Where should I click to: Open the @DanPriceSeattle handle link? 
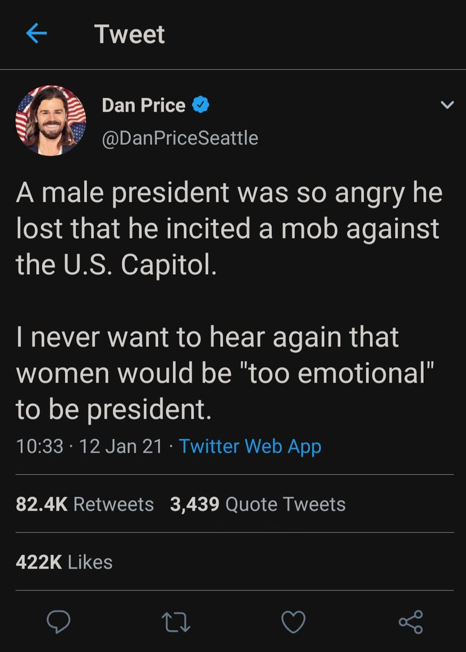[180, 138]
